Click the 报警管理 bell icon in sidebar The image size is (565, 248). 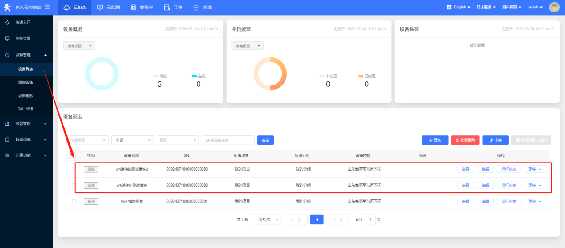[7, 123]
